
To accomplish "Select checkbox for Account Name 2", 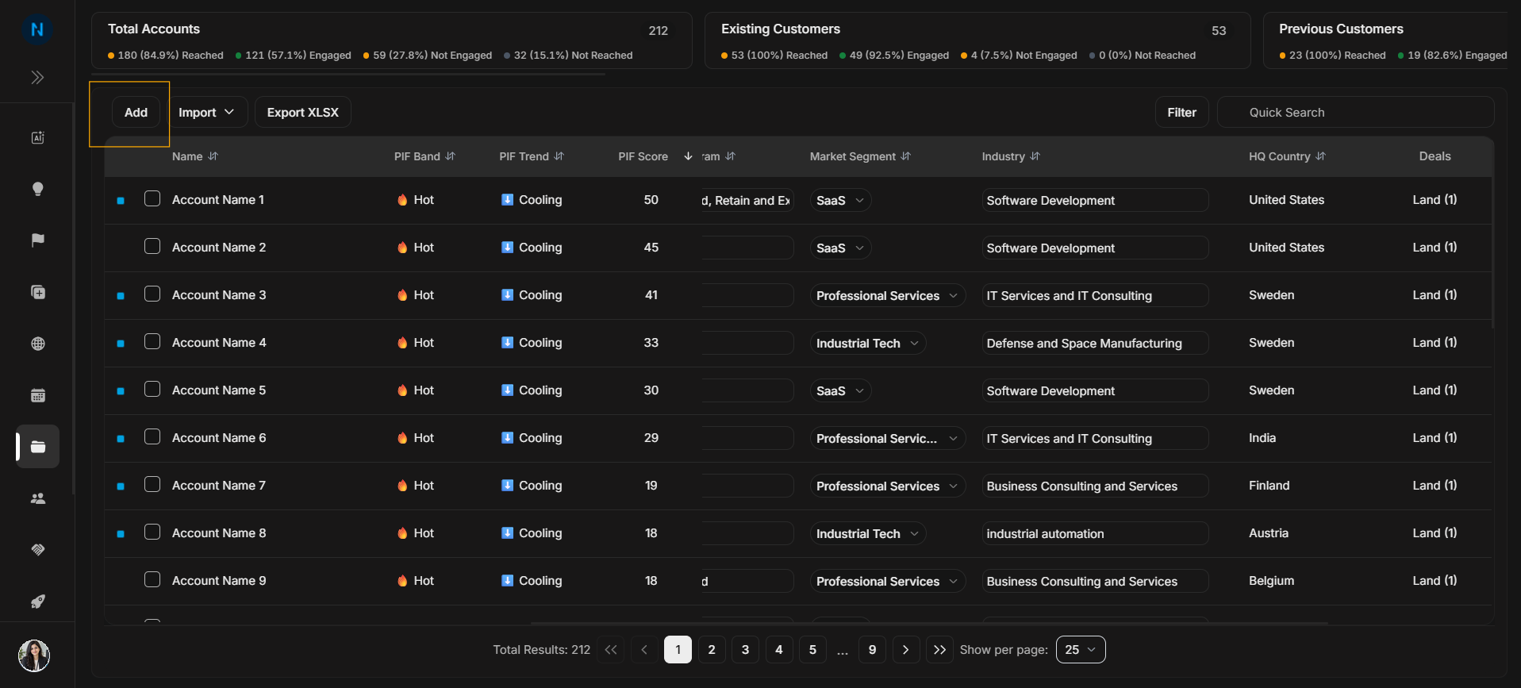I will pos(152,246).
